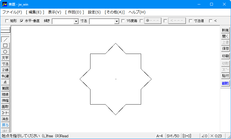Open the 寸法 length dropdown arrow

coord(117,21)
